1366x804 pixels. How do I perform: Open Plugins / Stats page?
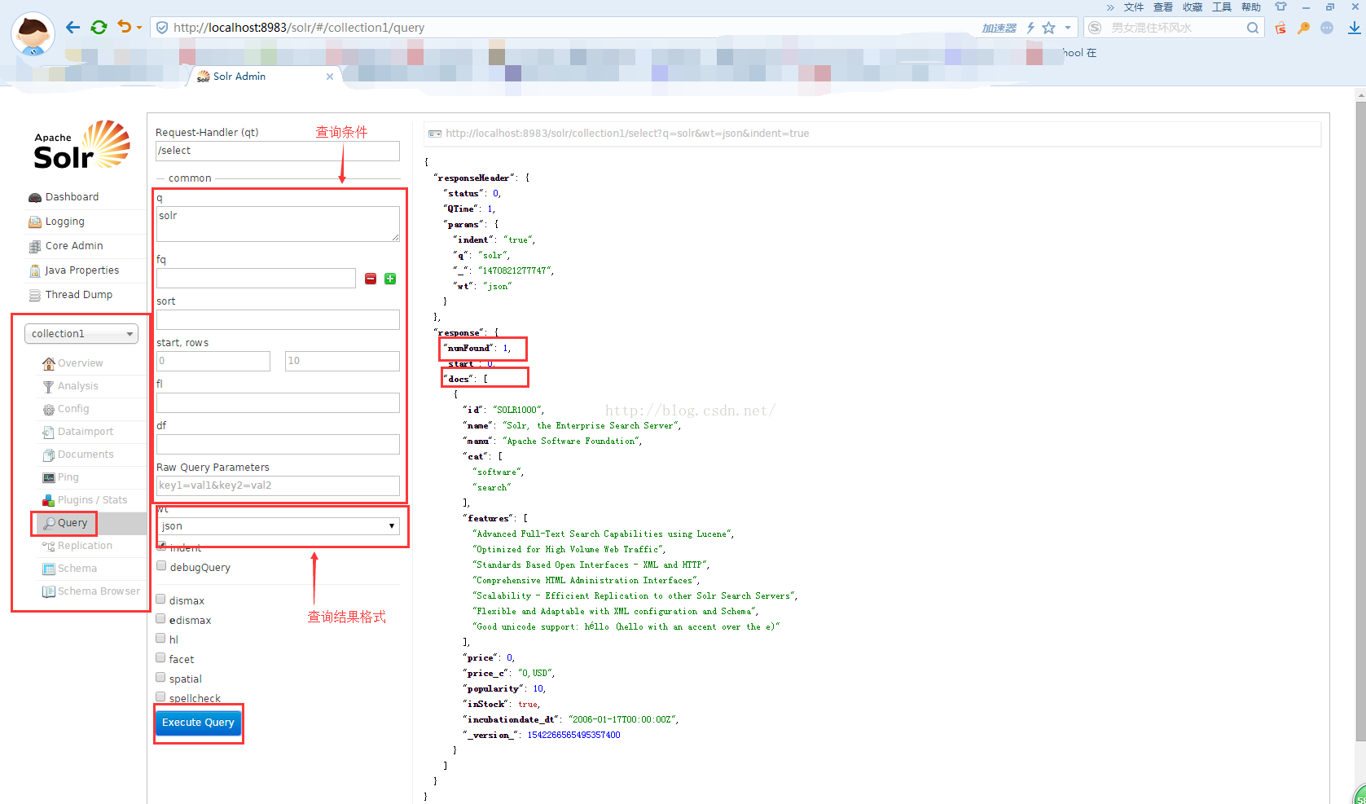[92, 500]
